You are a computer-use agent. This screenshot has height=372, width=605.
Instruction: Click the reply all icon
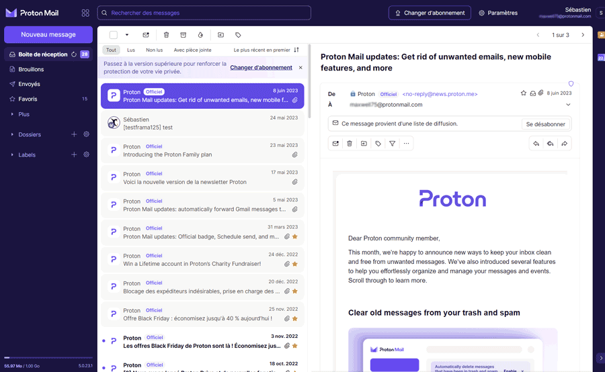[550, 144]
